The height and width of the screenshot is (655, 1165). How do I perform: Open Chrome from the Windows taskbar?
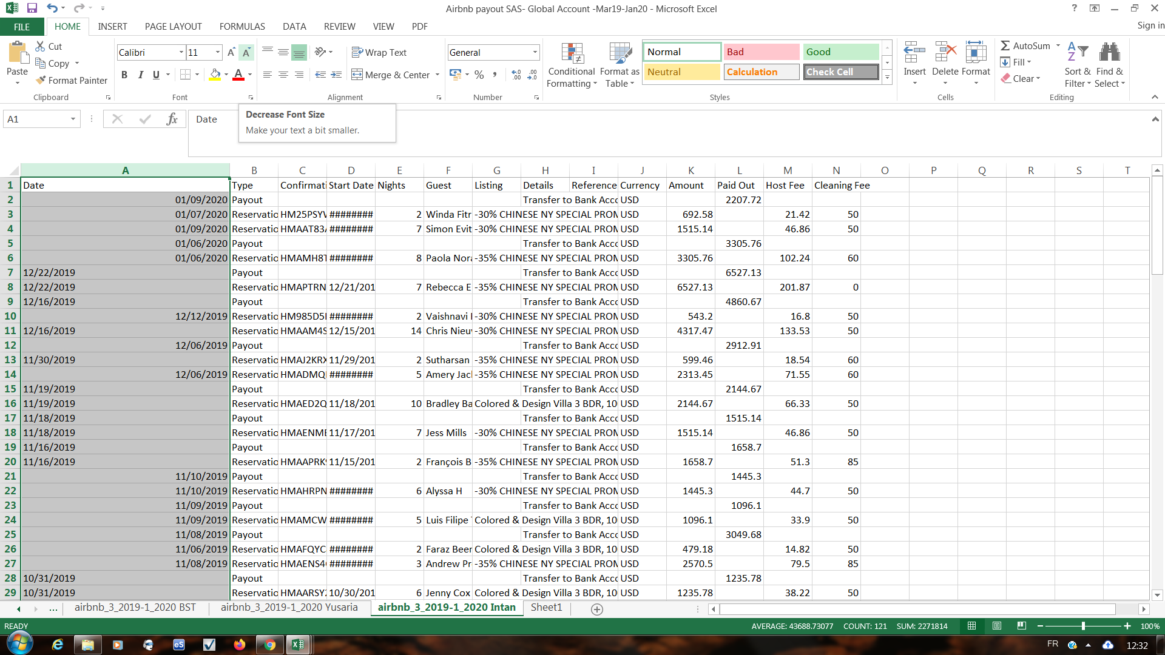tap(269, 644)
